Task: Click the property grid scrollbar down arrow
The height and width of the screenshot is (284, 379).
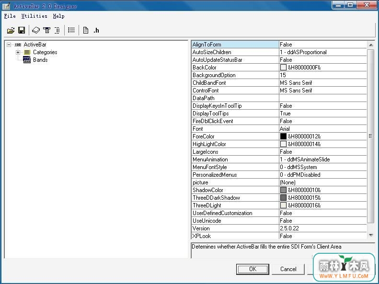Action: point(371,235)
